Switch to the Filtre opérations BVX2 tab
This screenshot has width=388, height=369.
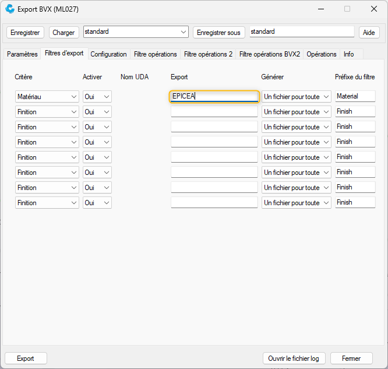(270, 54)
